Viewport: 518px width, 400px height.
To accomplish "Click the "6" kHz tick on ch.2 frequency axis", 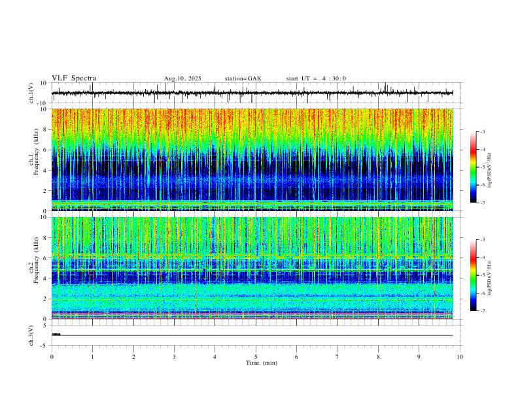I will click(45, 258).
